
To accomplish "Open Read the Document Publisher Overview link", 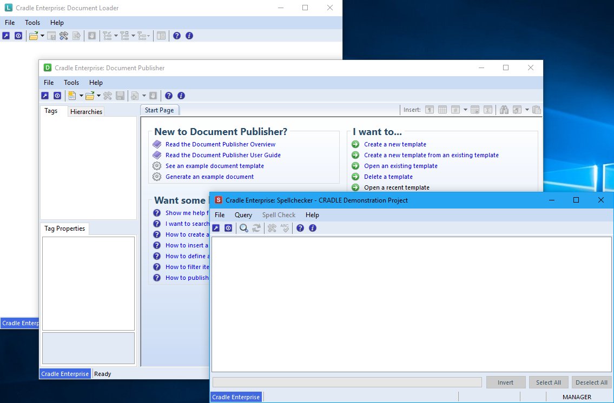I will (x=221, y=144).
